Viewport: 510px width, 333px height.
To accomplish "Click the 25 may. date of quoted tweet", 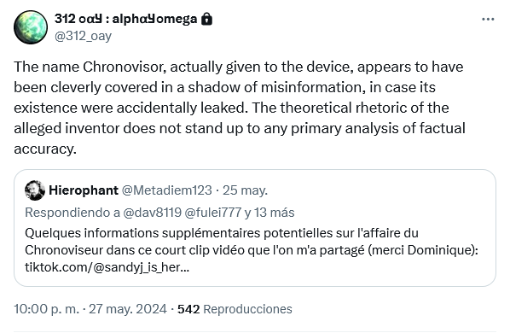I will [245, 190].
